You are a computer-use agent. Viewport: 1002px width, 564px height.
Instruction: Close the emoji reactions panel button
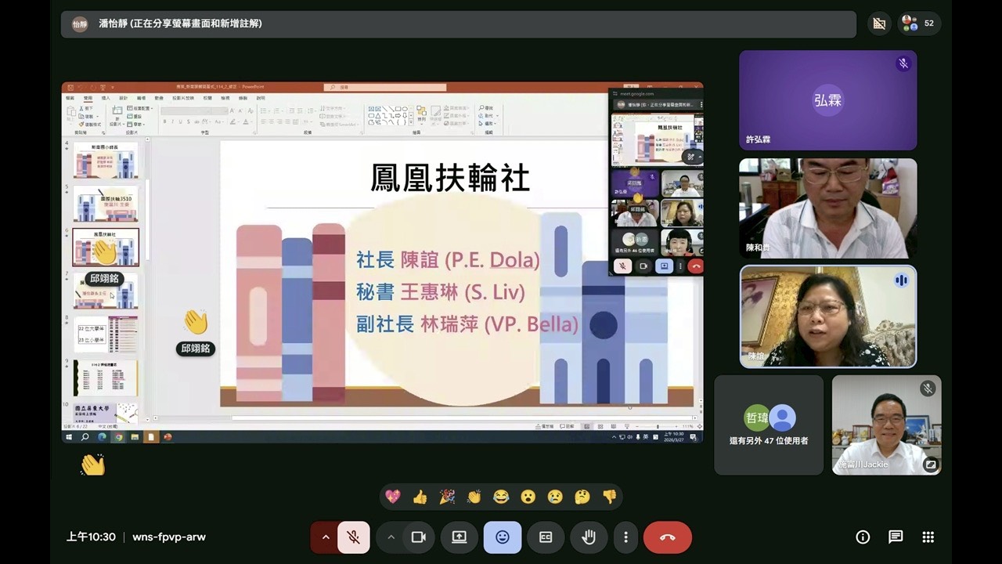click(x=503, y=537)
